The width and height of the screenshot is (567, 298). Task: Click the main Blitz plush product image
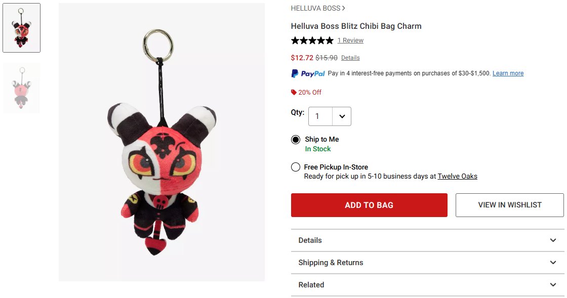161,142
